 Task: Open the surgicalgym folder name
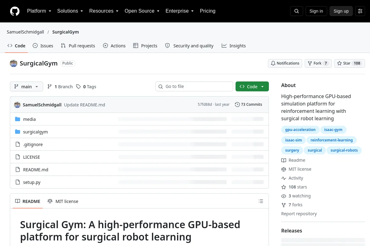35,132
